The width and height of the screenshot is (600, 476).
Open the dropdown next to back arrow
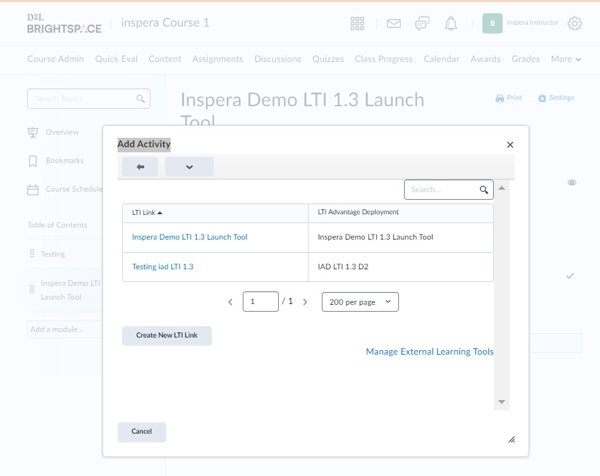(x=190, y=167)
